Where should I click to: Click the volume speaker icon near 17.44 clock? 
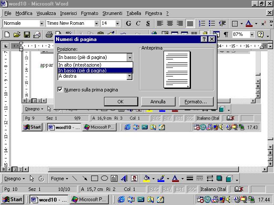(x=228, y=199)
